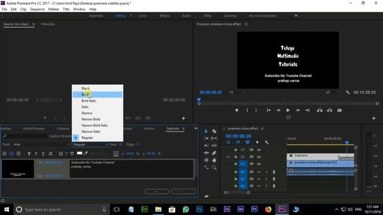Screen dimensions: 383x215
Task: Toggle Snap magnet in timeline
Action: pos(238,142)
